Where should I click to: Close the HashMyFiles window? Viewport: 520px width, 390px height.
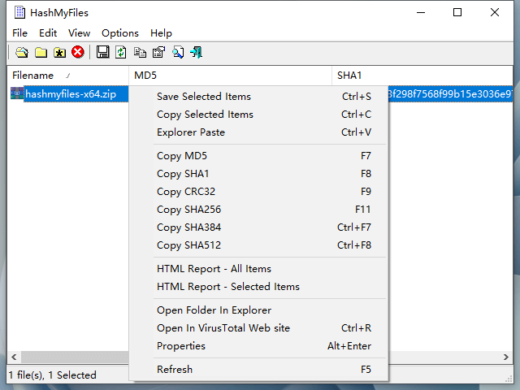(x=495, y=13)
